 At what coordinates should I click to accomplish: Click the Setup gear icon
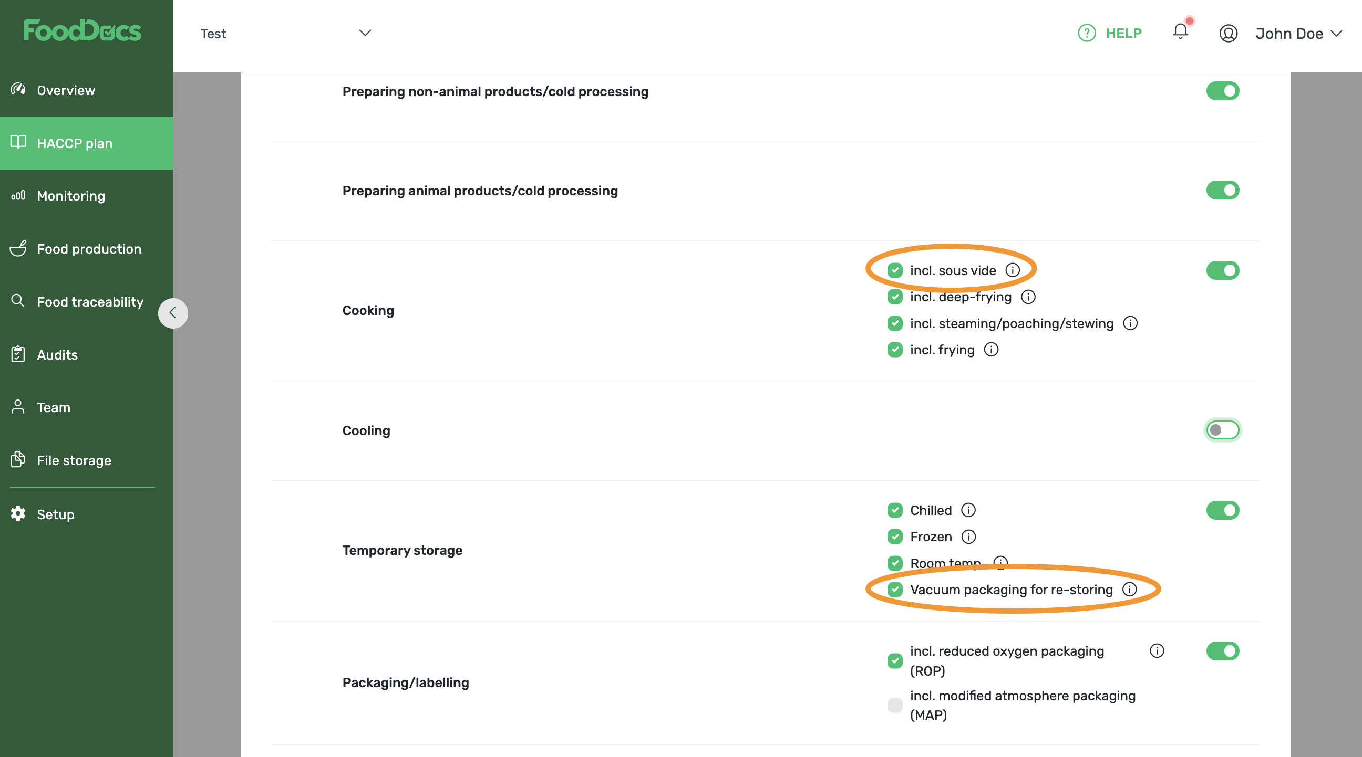click(18, 514)
